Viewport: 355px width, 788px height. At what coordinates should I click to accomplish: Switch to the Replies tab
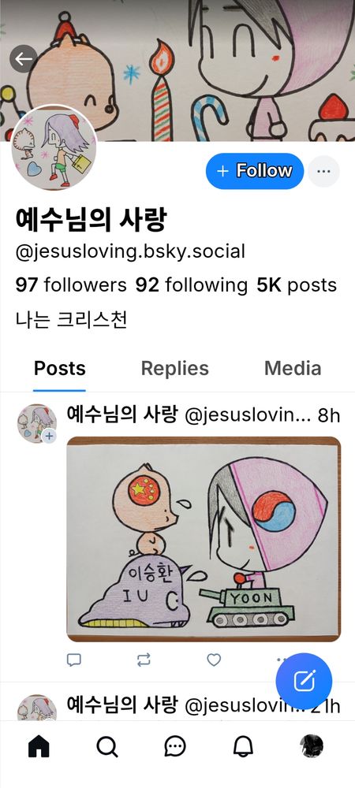(x=175, y=368)
